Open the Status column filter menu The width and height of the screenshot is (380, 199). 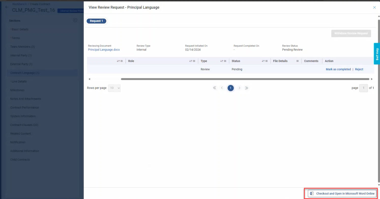267,61
